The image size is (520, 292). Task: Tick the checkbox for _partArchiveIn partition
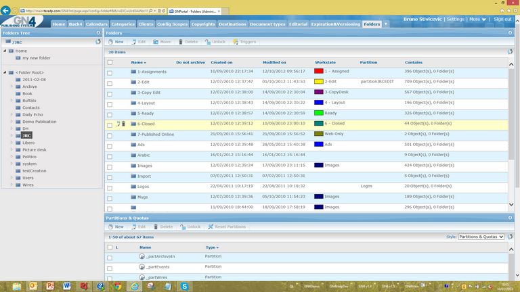pyautogui.click(x=110, y=258)
